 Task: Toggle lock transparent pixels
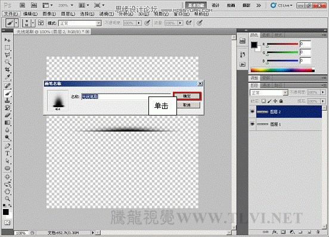[264, 101]
